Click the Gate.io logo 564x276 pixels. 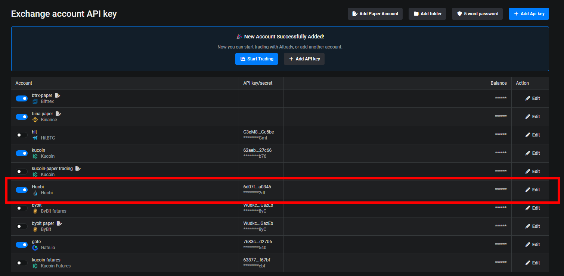35,248
